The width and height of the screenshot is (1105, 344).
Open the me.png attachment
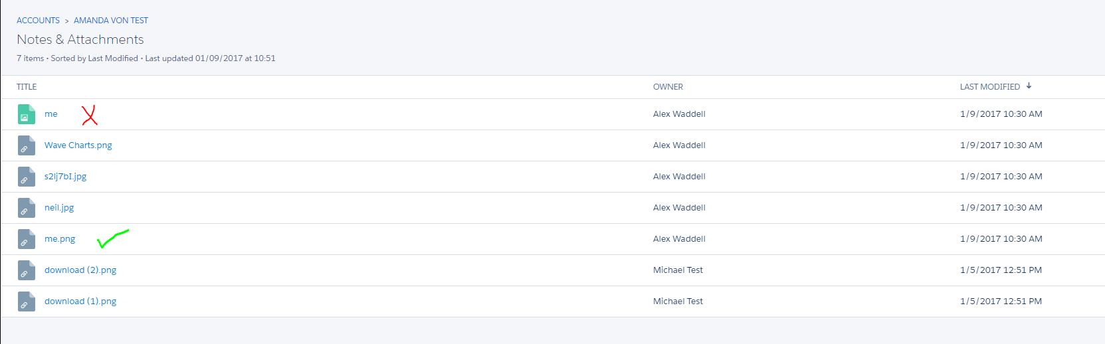point(60,239)
